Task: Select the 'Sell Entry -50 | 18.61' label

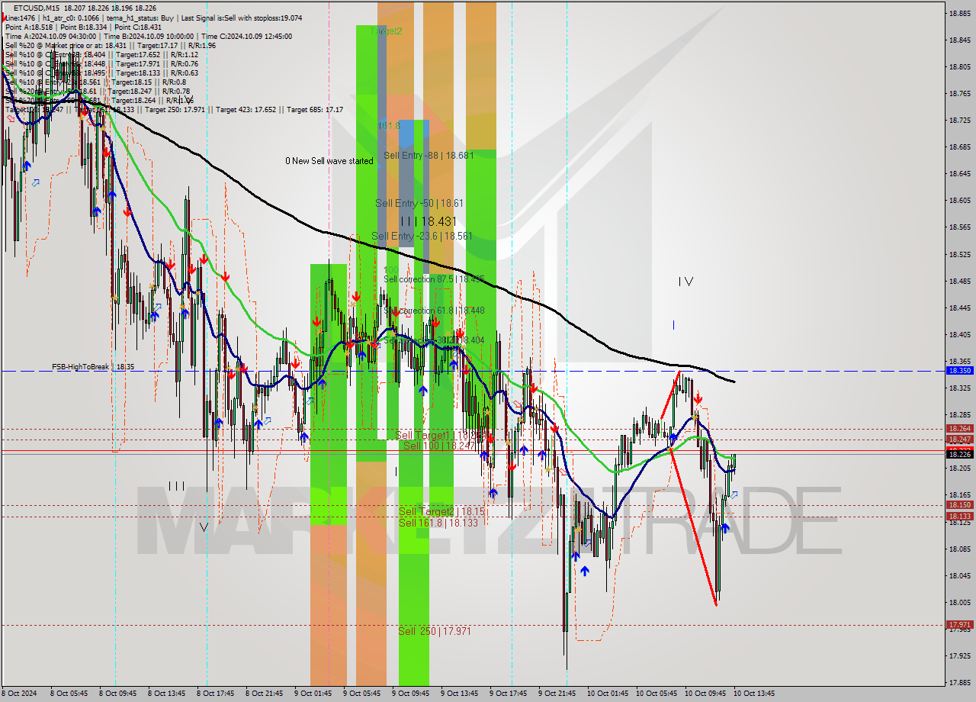Action: point(419,203)
